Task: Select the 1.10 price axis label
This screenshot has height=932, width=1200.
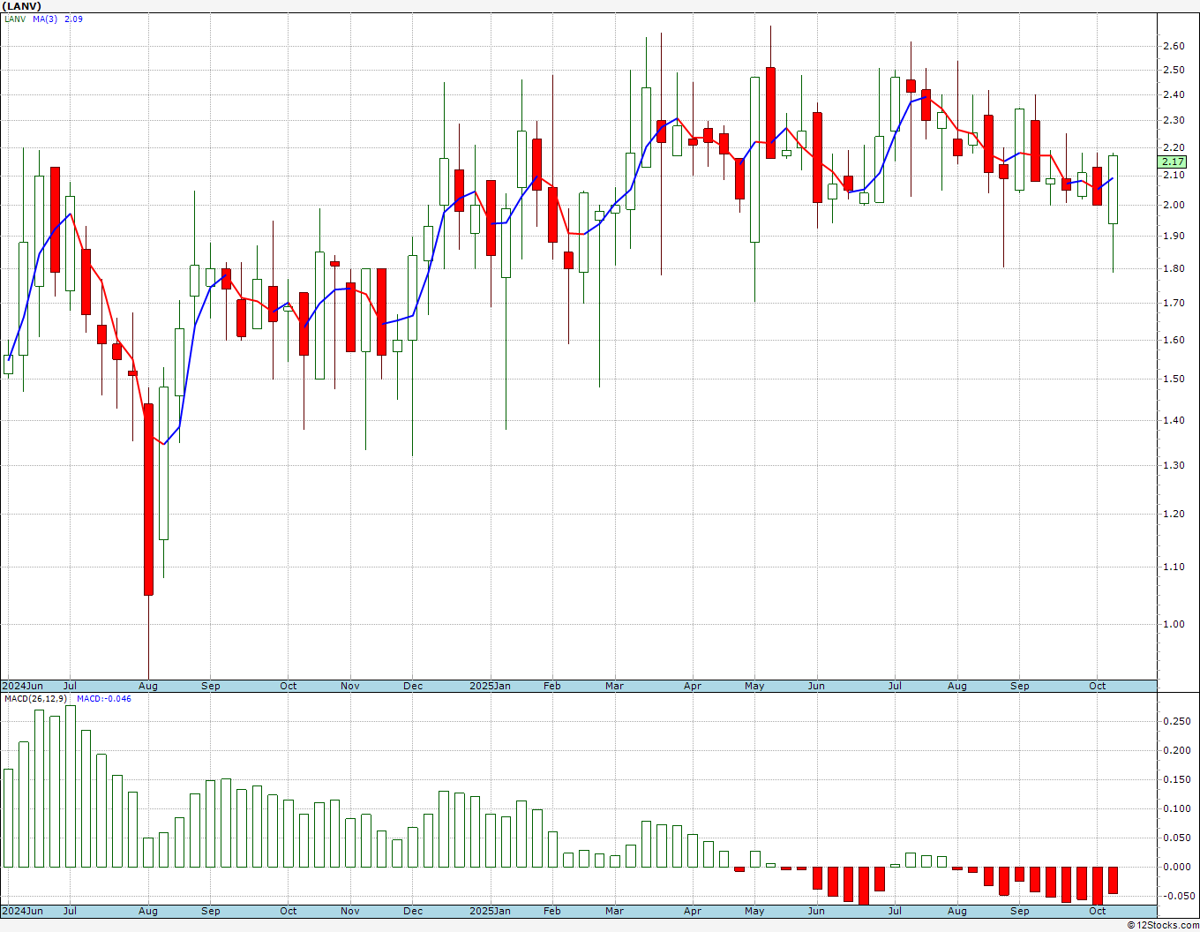Action: (1174, 567)
